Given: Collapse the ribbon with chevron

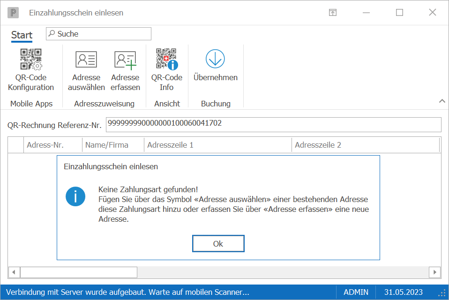Looking at the screenshot, I should pos(442,101).
